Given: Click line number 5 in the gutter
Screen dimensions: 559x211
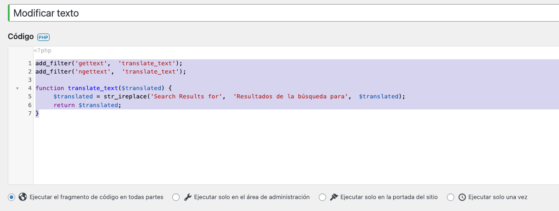Looking at the screenshot, I should pyautogui.click(x=30, y=96).
